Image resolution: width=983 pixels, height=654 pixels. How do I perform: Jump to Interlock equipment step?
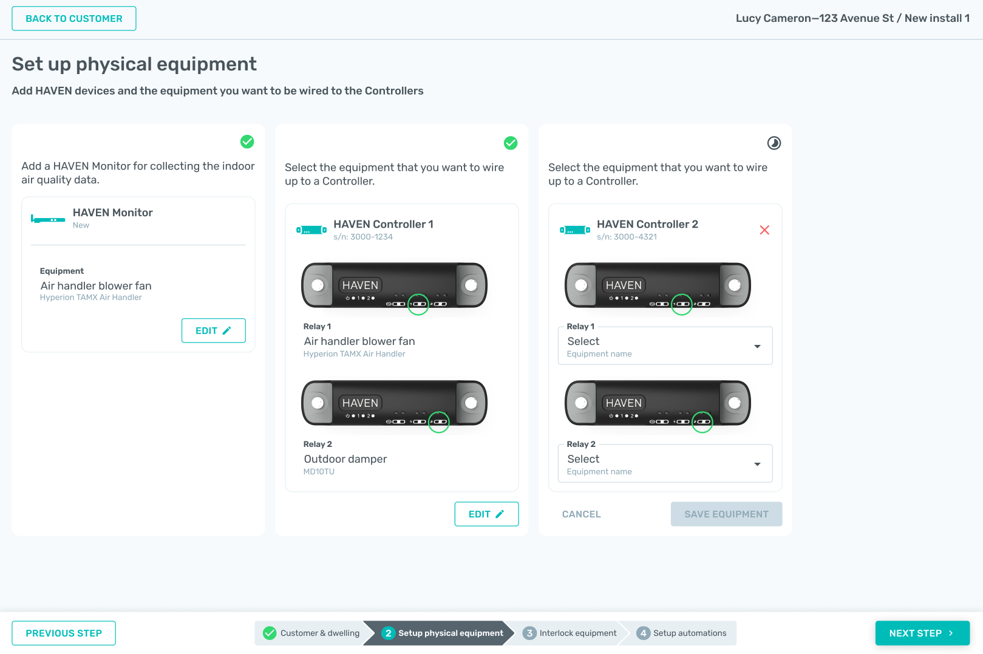[x=570, y=633]
